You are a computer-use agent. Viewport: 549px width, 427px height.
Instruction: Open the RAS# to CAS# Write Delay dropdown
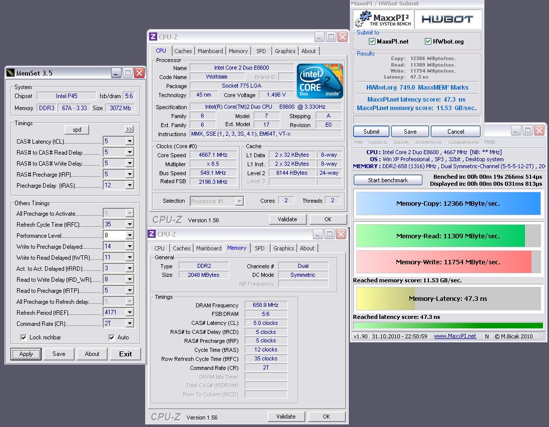pyautogui.click(x=130, y=163)
